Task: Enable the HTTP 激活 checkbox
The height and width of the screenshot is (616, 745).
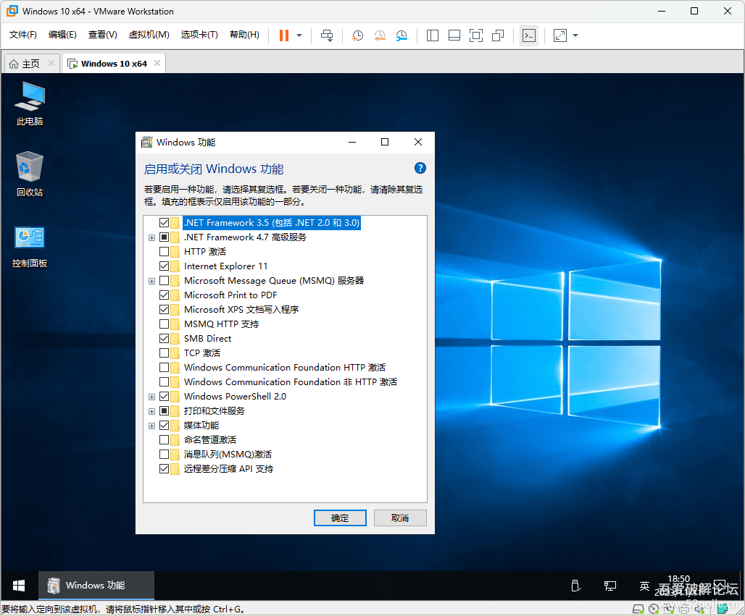Action: tap(164, 252)
